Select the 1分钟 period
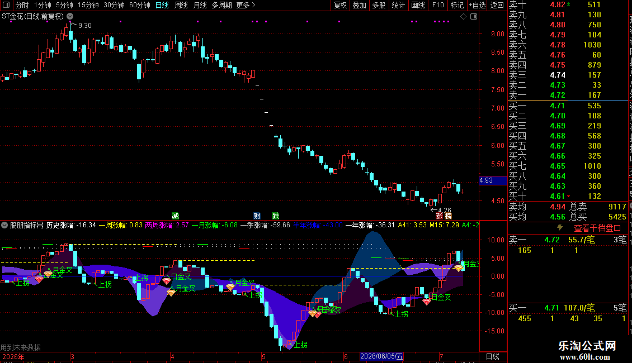 [x=43, y=5]
